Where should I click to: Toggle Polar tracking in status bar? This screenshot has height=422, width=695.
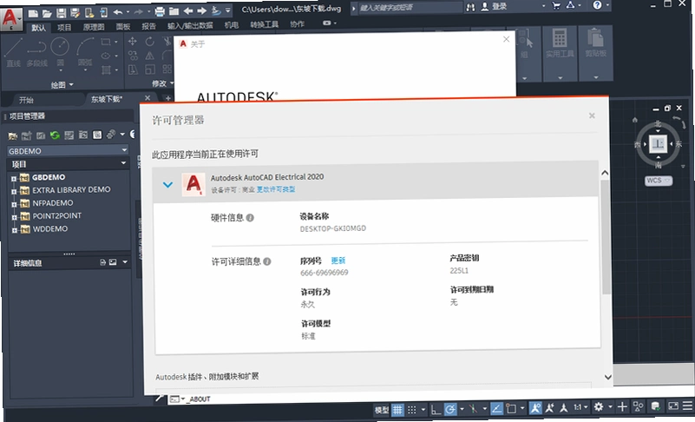click(x=450, y=409)
